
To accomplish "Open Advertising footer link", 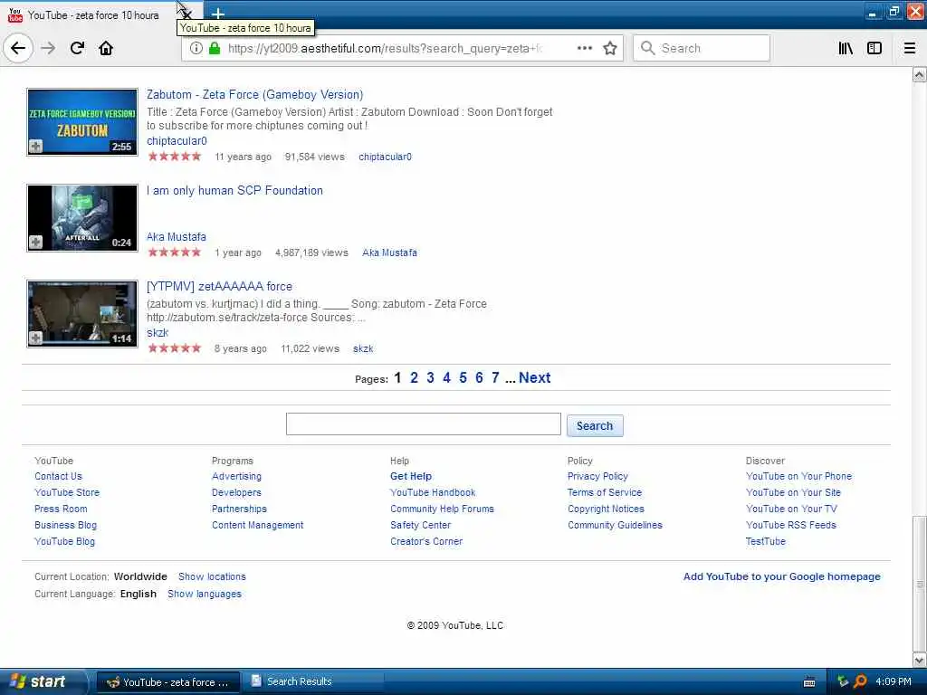I will click(x=236, y=476).
